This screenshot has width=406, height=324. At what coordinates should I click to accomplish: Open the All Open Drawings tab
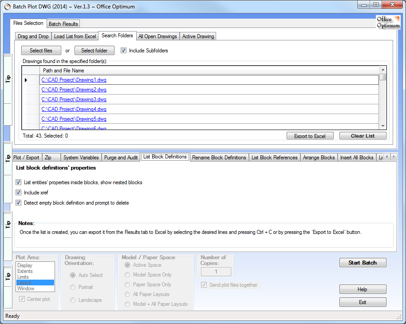click(158, 36)
